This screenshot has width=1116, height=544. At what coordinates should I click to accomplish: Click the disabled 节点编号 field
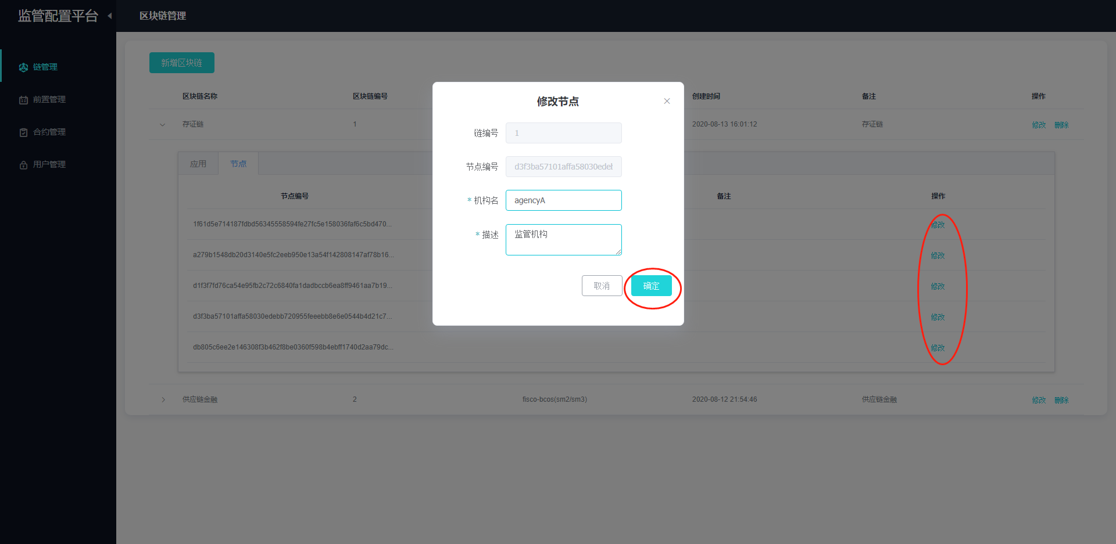pyautogui.click(x=564, y=167)
